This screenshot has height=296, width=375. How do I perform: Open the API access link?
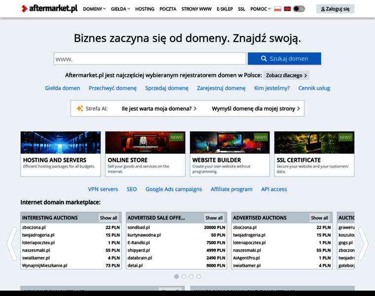click(x=274, y=189)
